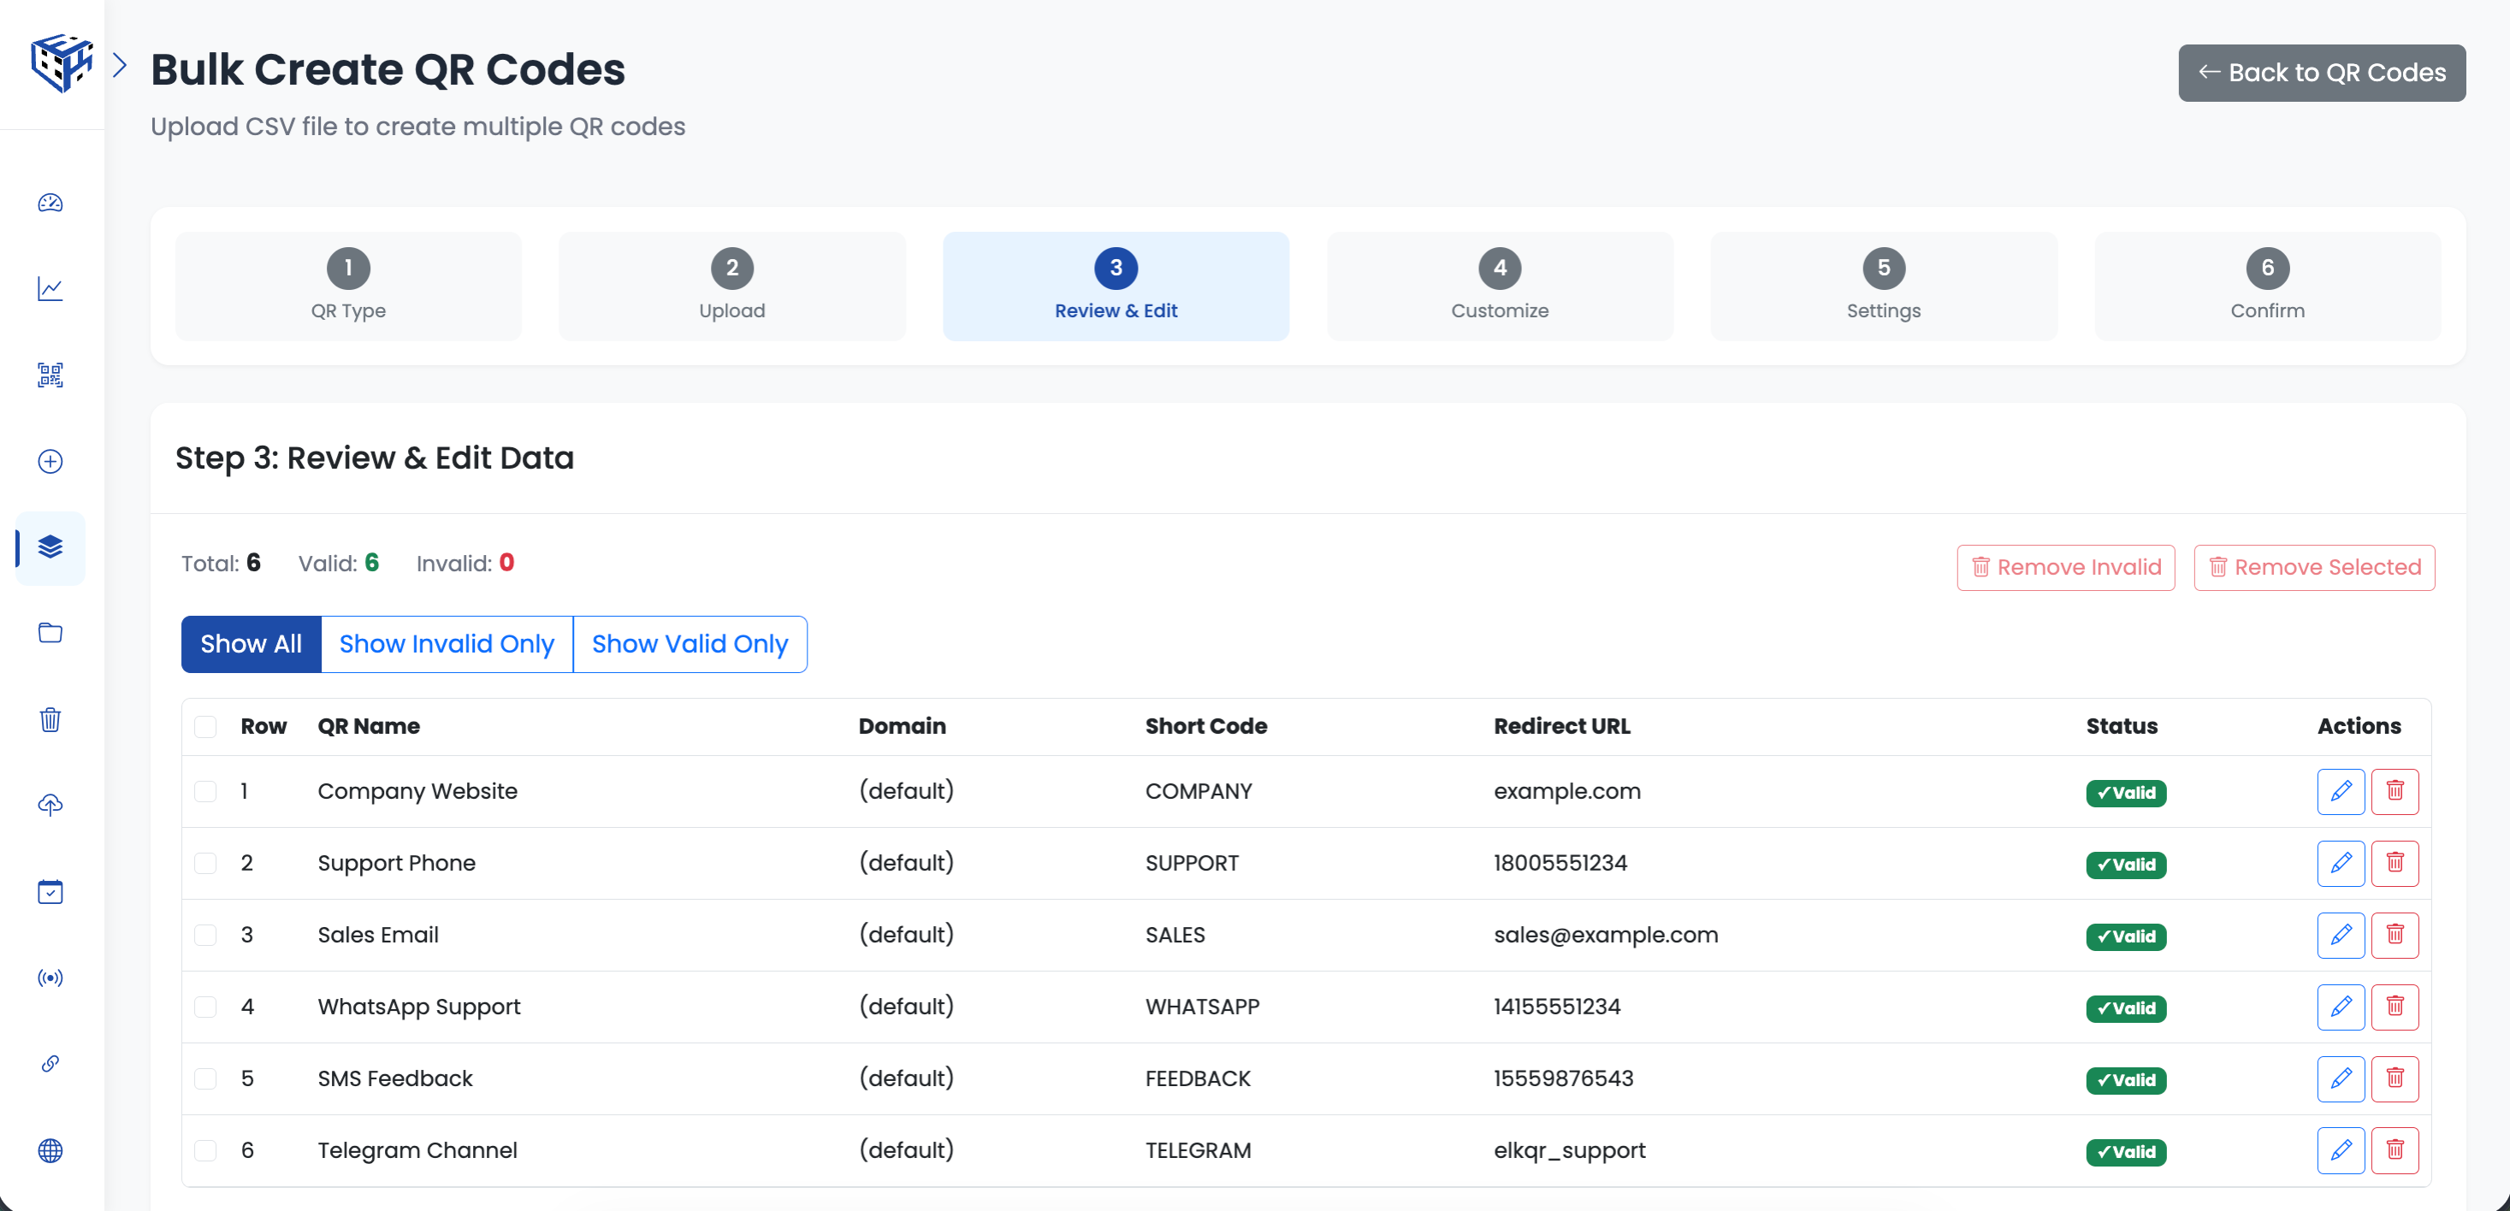The width and height of the screenshot is (2510, 1211).
Task: Expand the sidebar using chevron arrow
Action: point(120,65)
